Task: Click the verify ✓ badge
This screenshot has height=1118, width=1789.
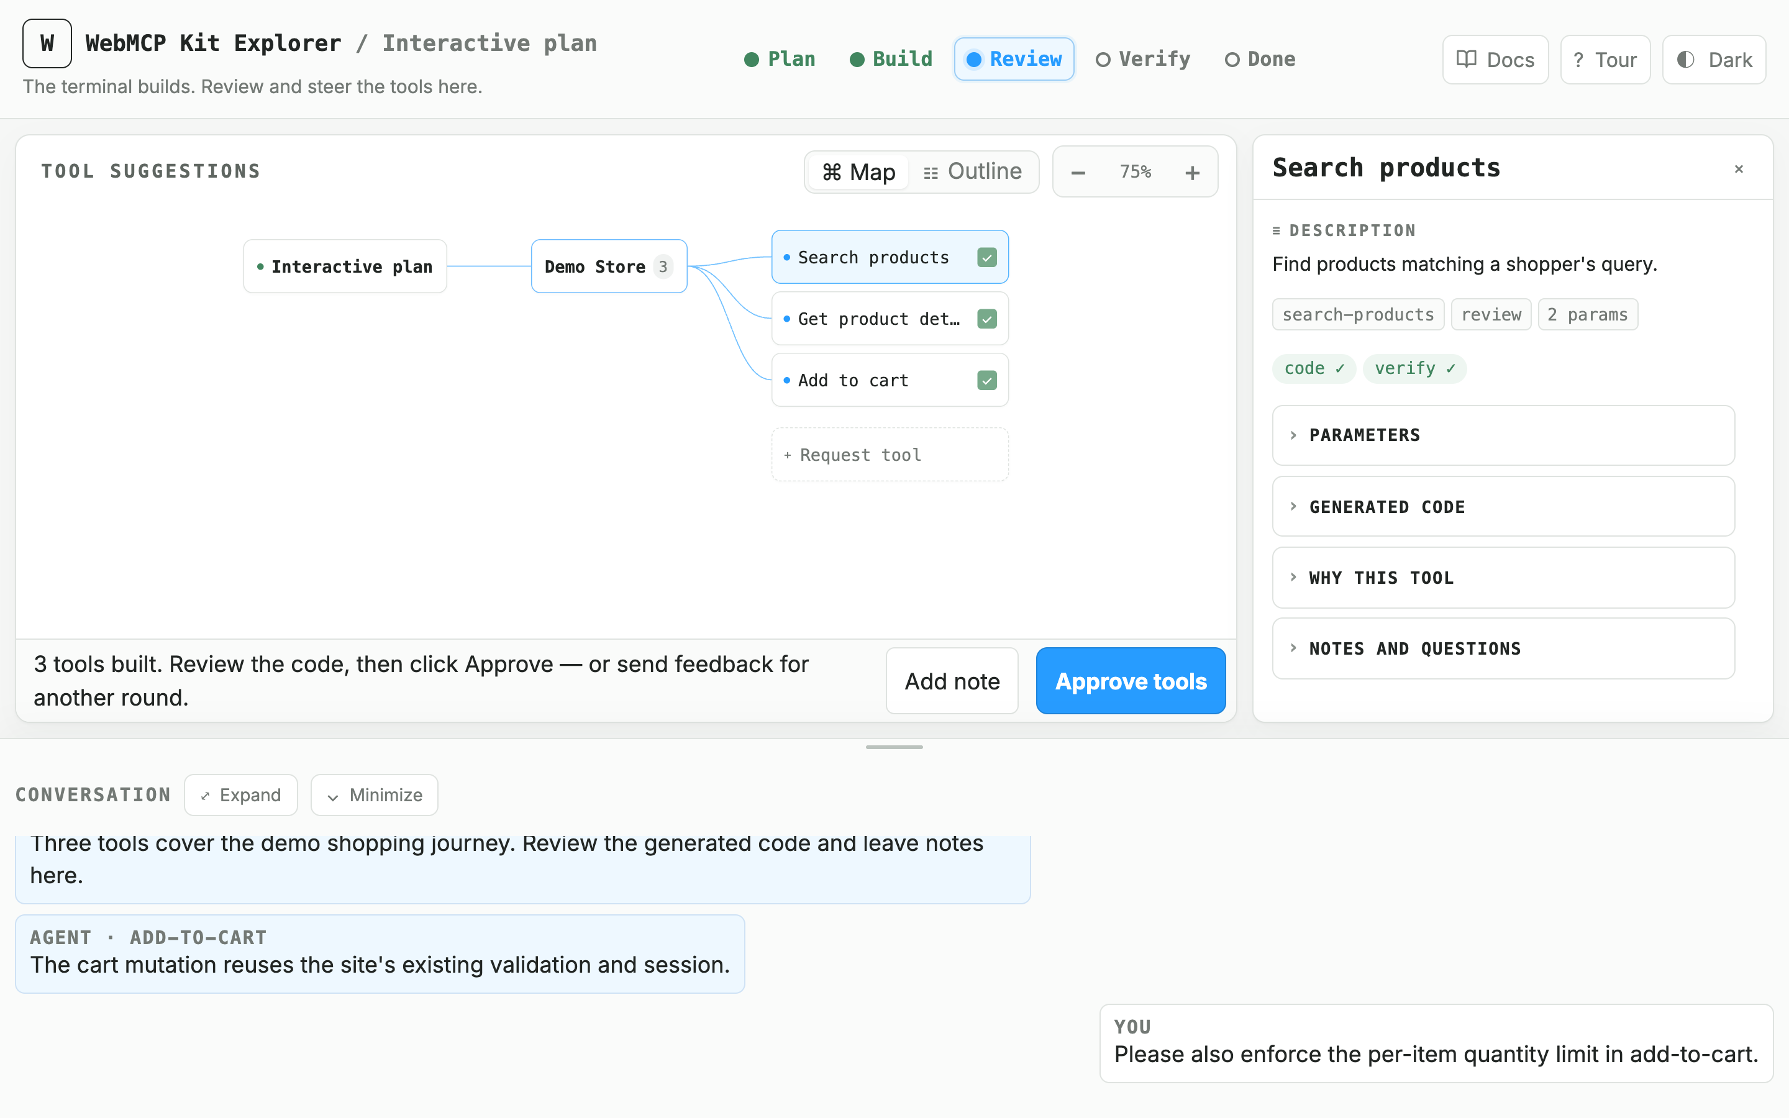Action: (x=1414, y=368)
